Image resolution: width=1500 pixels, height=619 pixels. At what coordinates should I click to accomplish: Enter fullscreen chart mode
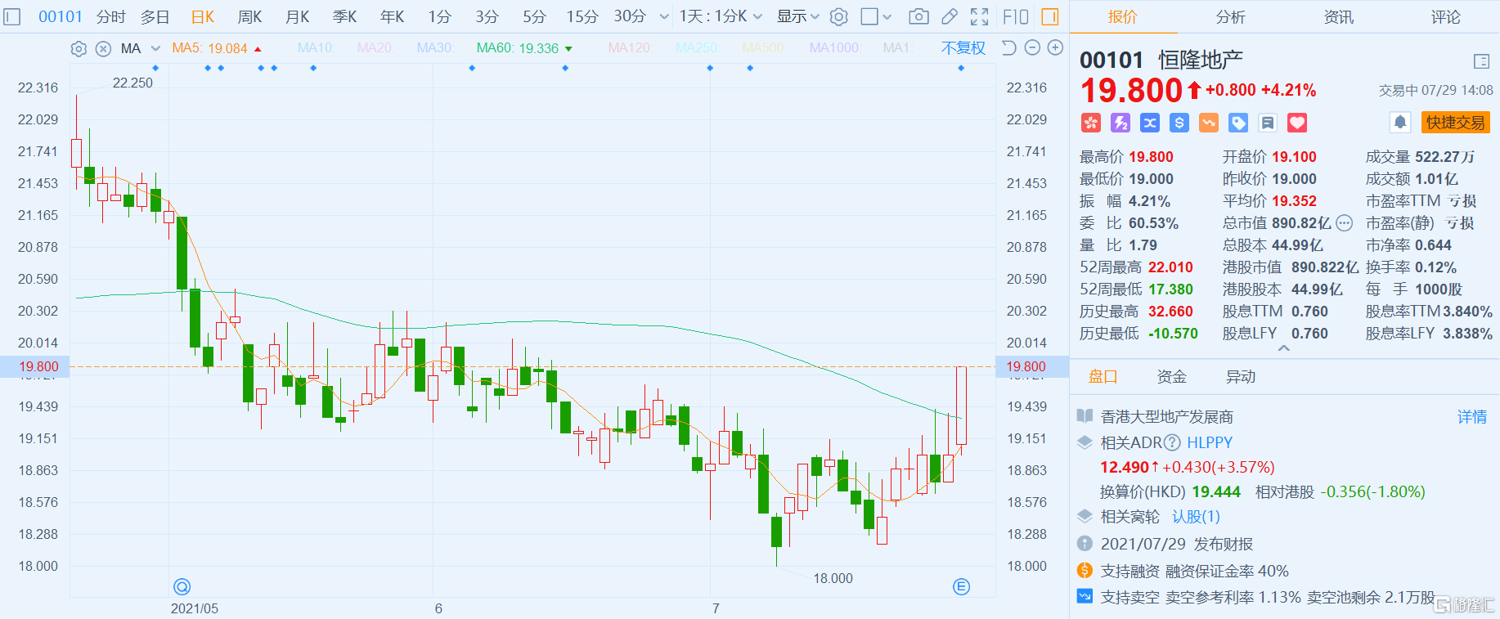tap(979, 16)
